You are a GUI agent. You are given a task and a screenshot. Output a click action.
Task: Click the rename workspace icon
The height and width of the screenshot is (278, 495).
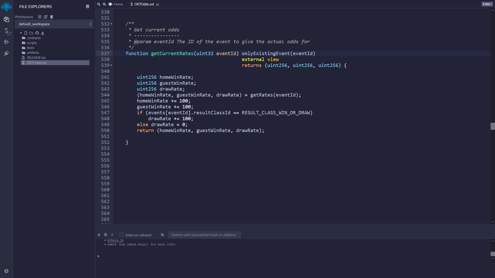click(x=46, y=17)
